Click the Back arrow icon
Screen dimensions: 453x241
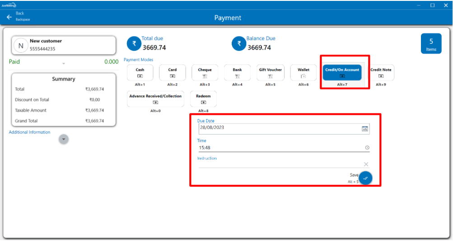click(9, 17)
